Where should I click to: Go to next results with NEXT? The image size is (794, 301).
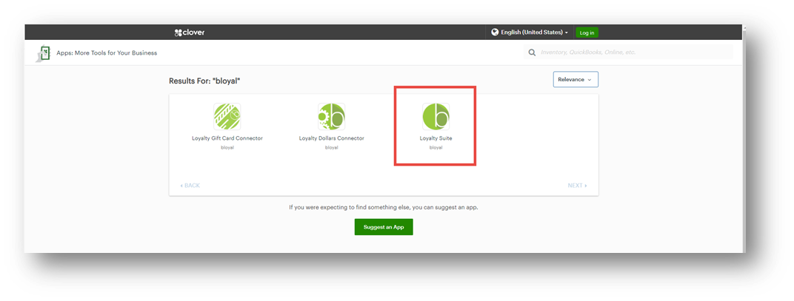coord(577,186)
